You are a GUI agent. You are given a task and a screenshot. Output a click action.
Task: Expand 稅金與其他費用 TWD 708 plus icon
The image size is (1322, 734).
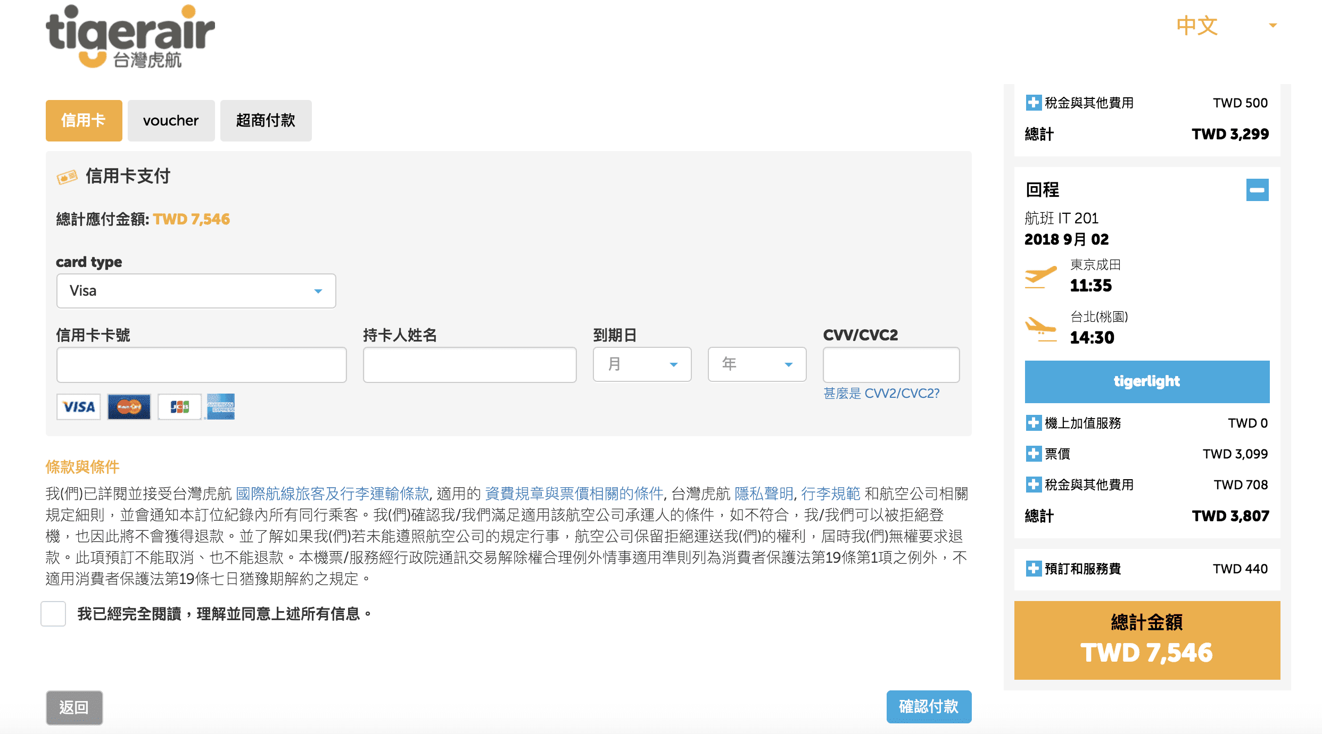(1033, 485)
